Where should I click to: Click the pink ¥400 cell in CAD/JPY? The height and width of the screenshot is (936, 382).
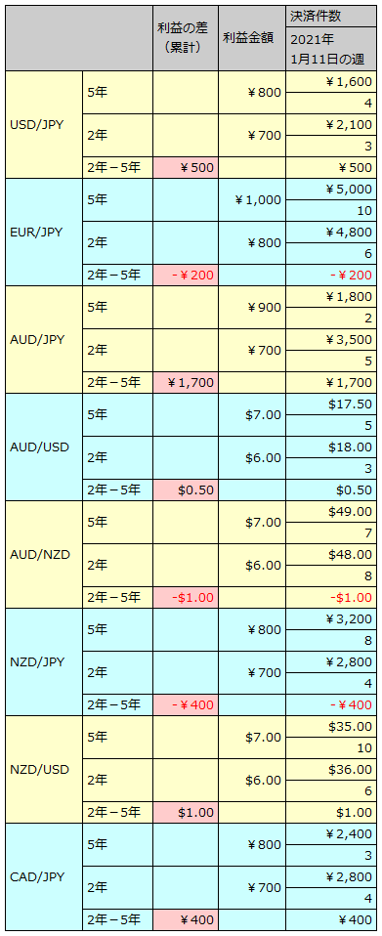[x=186, y=920]
